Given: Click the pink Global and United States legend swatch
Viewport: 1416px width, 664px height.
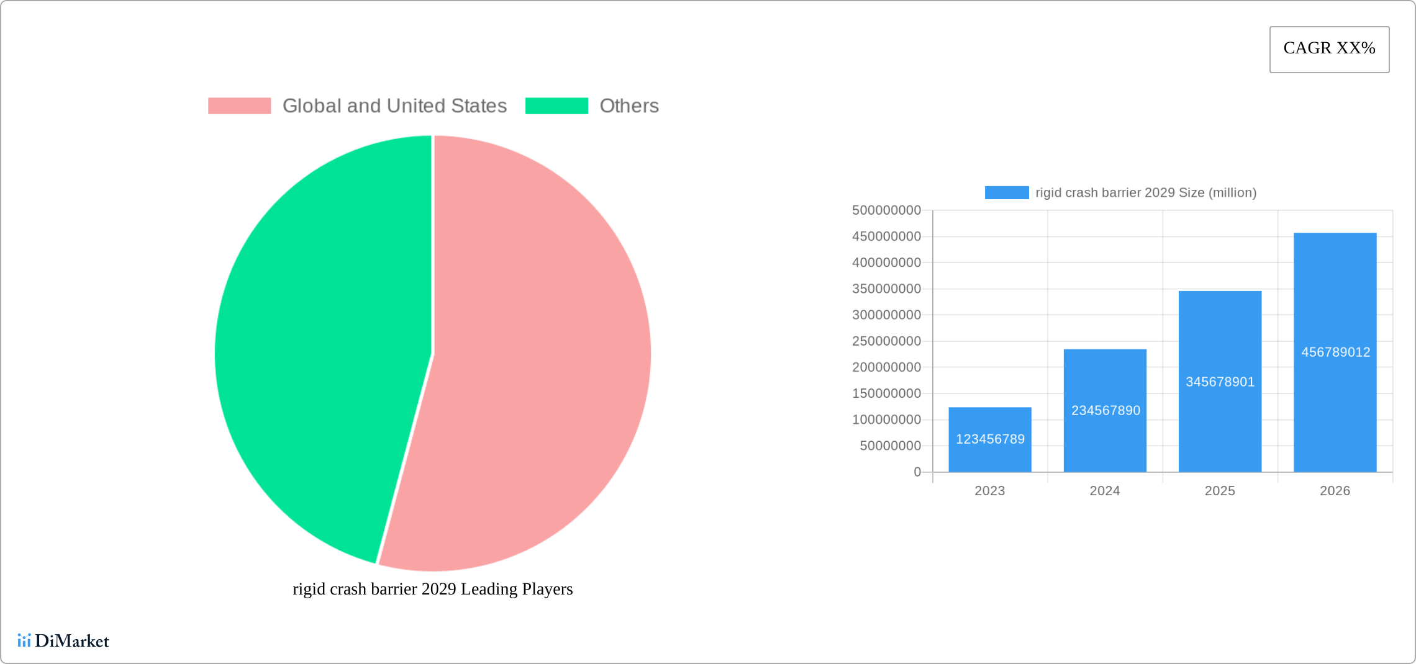Looking at the screenshot, I should (239, 106).
